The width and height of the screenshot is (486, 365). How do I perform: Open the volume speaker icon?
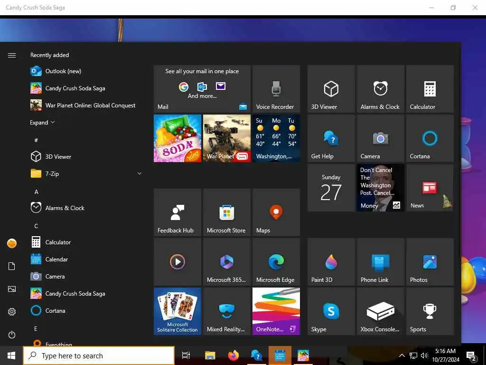(x=424, y=355)
